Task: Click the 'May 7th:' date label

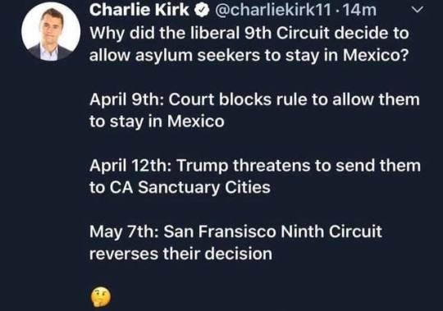Action: pyautogui.click(x=124, y=231)
